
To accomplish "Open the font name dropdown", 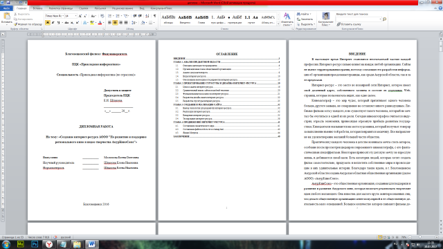I will click(x=63, y=16).
